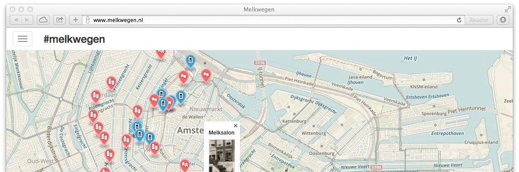The image size is (519, 172).
Task: Select red building marker on Prinsengracht label
Action: (x=112, y=83)
